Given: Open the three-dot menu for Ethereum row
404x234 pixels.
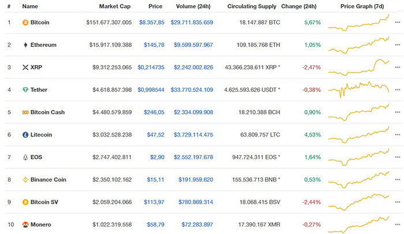Looking at the screenshot, I should 397,45.
